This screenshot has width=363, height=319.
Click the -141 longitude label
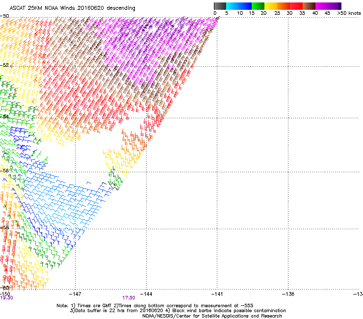pos(217,294)
